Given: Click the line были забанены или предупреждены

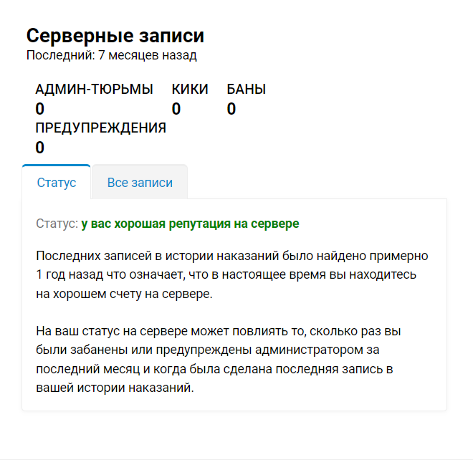Looking at the screenshot, I should tap(208, 350).
